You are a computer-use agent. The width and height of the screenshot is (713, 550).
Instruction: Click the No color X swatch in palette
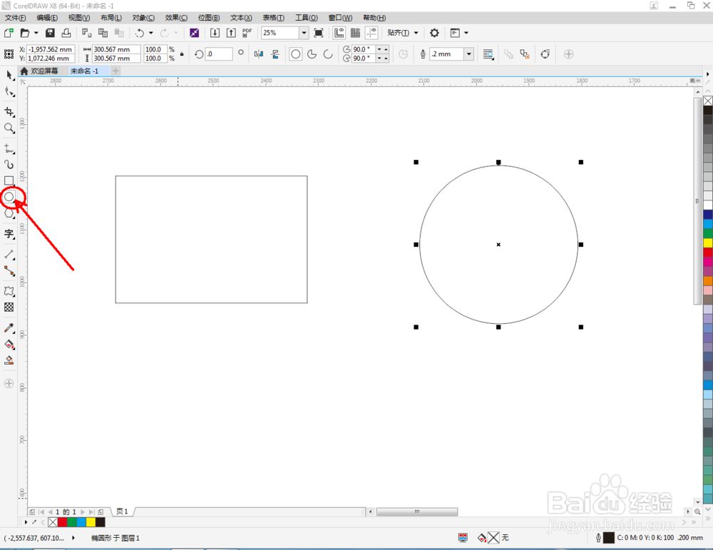708,101
